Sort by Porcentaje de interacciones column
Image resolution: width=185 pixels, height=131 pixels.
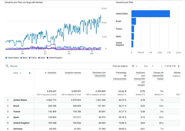(120, 76)
